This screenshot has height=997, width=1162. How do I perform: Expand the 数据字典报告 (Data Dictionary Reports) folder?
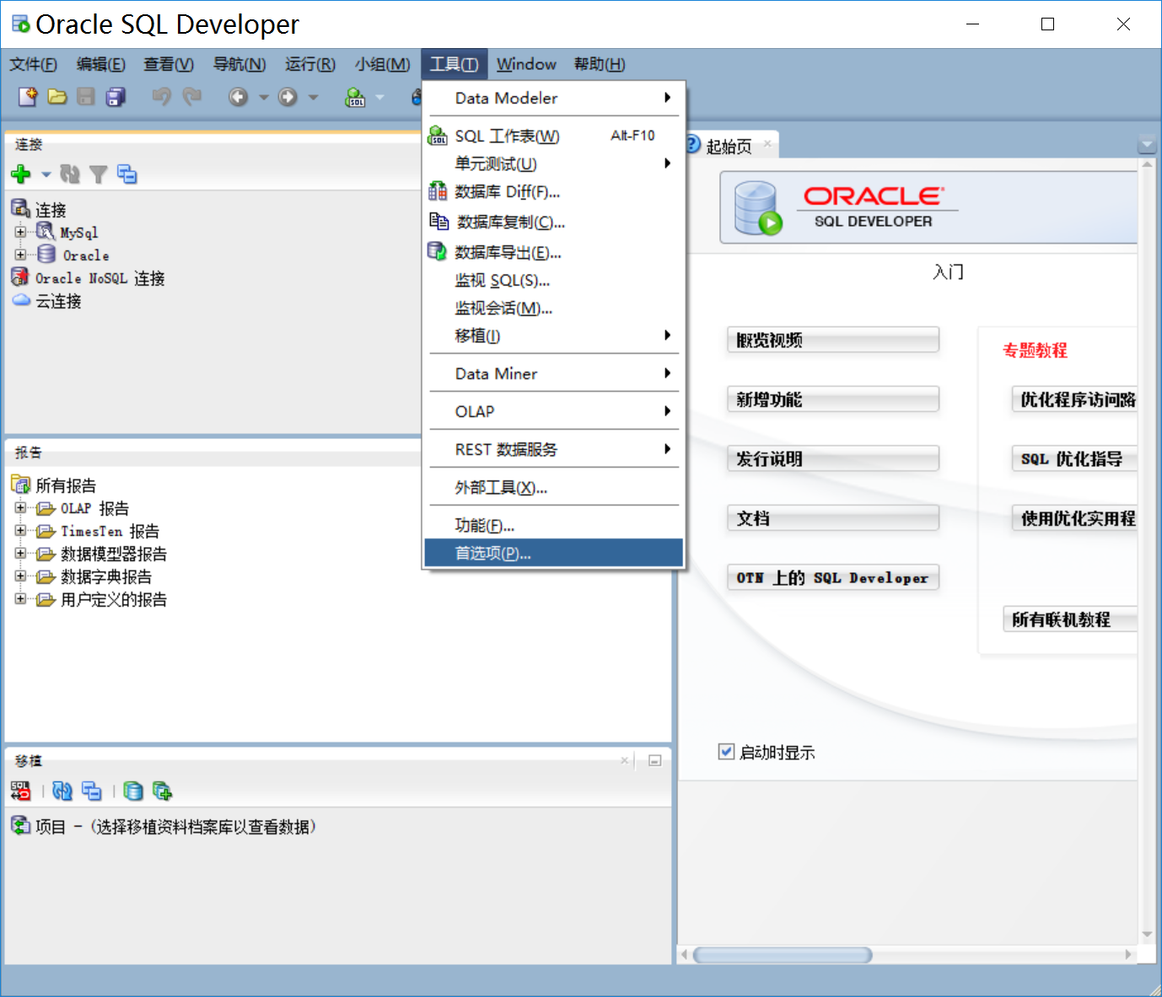(20, 576)
